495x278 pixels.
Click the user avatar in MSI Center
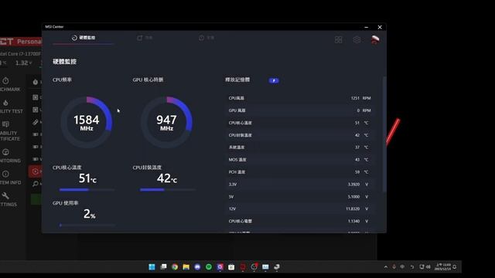click(375, 39)
